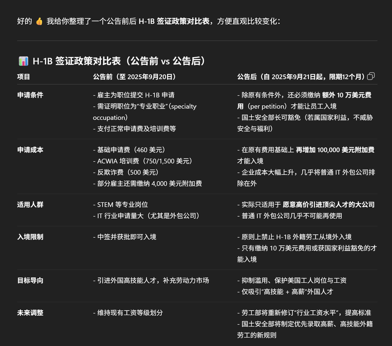Click row label "申请条件"

click(30, 95)
